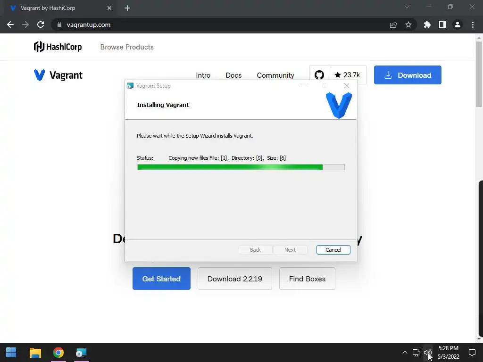Click the volume speaker tray icon
The width and height of the screenshot is (483, 362).
pos(427,353)
